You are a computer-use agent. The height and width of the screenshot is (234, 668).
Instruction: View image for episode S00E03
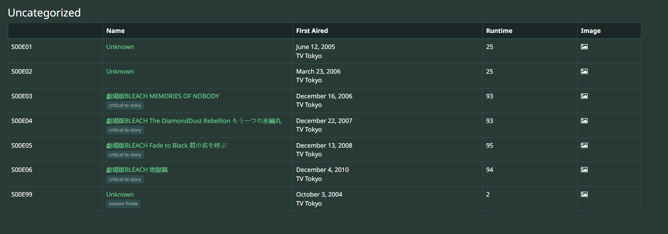(x=584, y=96)
